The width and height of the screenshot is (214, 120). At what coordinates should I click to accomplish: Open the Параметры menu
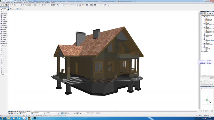pos(32,3)
